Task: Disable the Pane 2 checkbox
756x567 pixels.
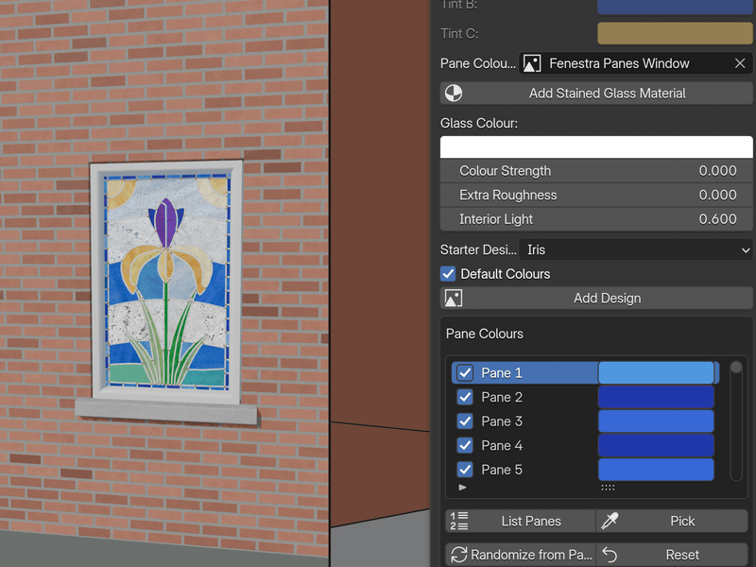Action: 465,397
